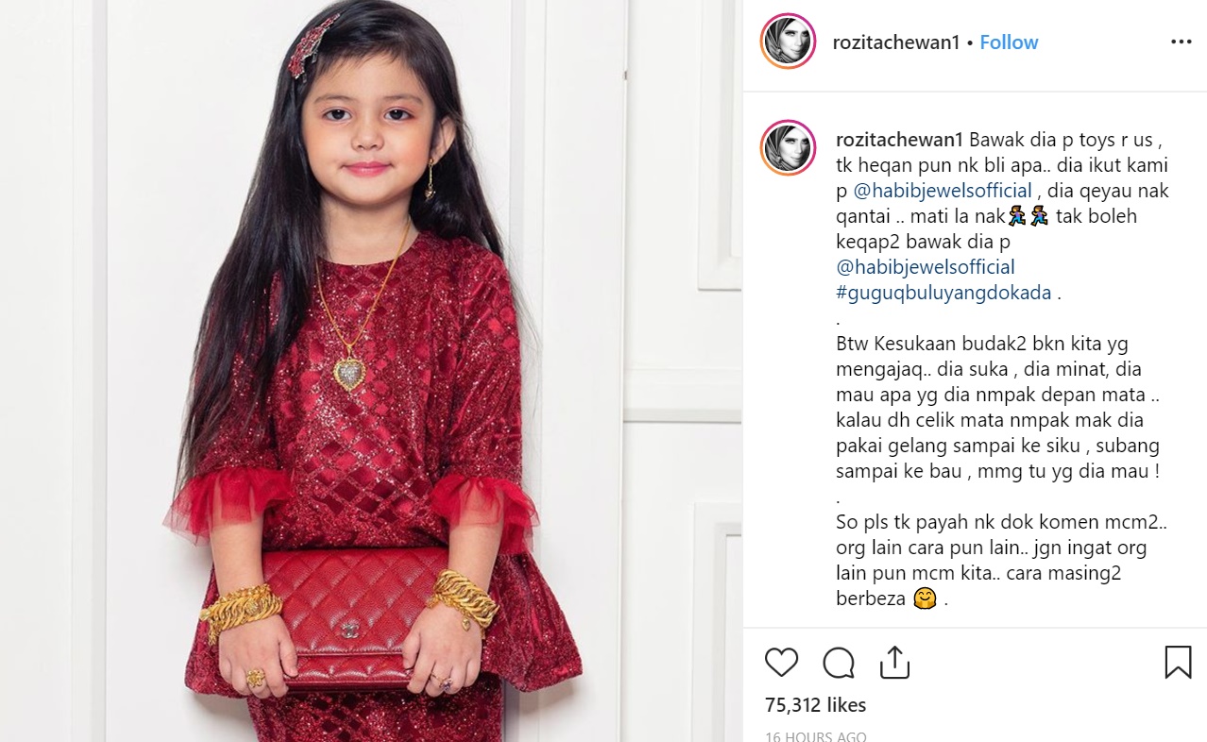Open the three-dot more options menu
Screen dimensions: 1207x742
click(x=1181, y=42)
